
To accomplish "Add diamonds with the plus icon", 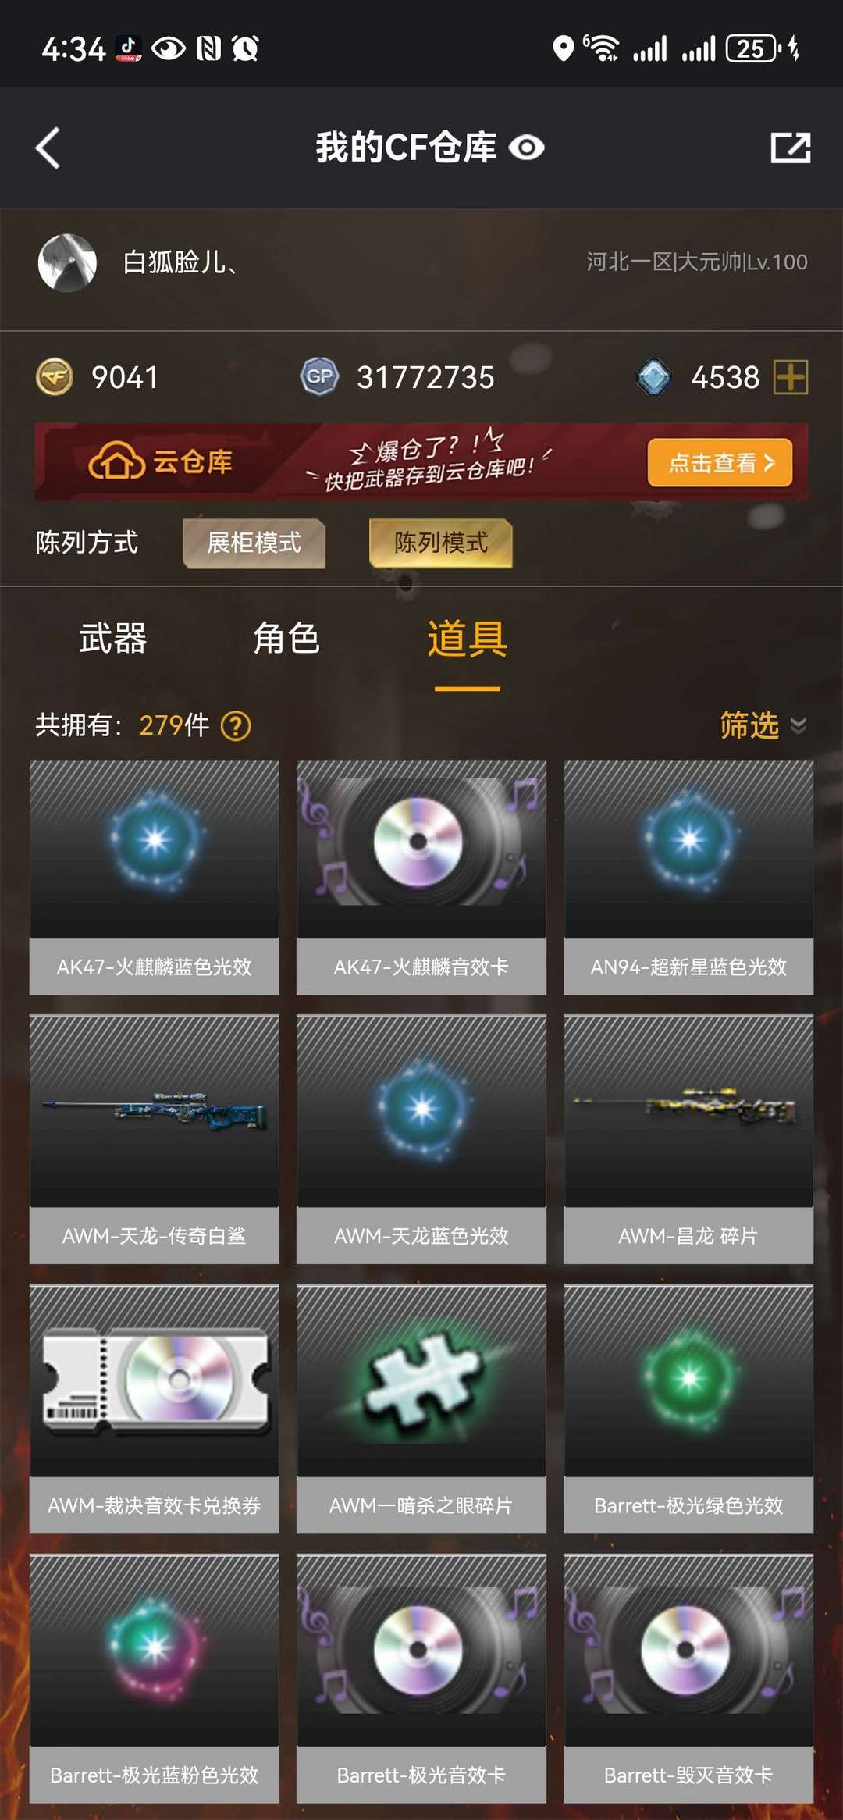I will coord(791,377).
